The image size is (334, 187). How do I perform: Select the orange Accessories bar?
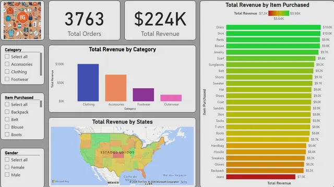(x=116, y=88)
